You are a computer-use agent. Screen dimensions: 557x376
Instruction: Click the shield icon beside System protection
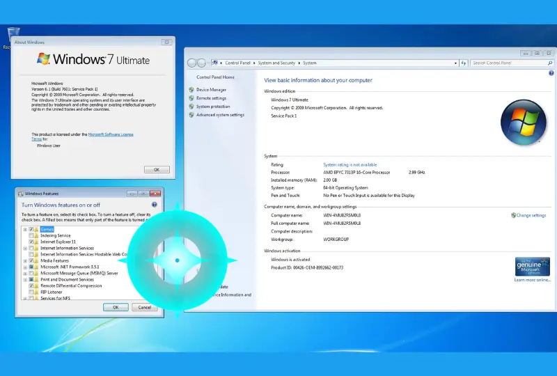pyautogui.click(x=191, y=107)
